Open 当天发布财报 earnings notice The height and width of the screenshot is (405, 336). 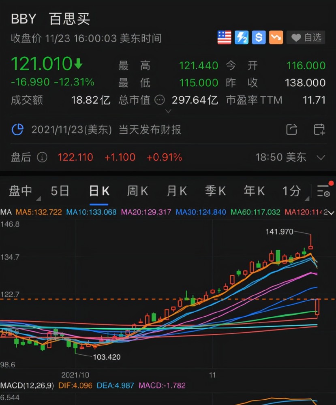[x=150, y=130]
